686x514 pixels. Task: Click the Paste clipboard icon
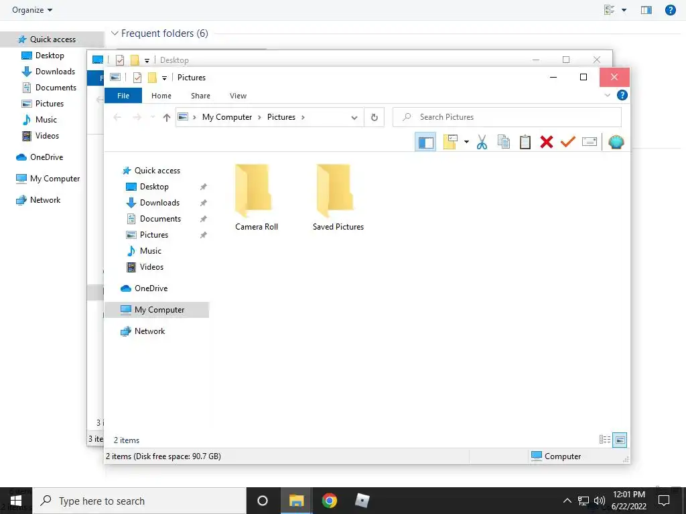[x=525, y=142]
